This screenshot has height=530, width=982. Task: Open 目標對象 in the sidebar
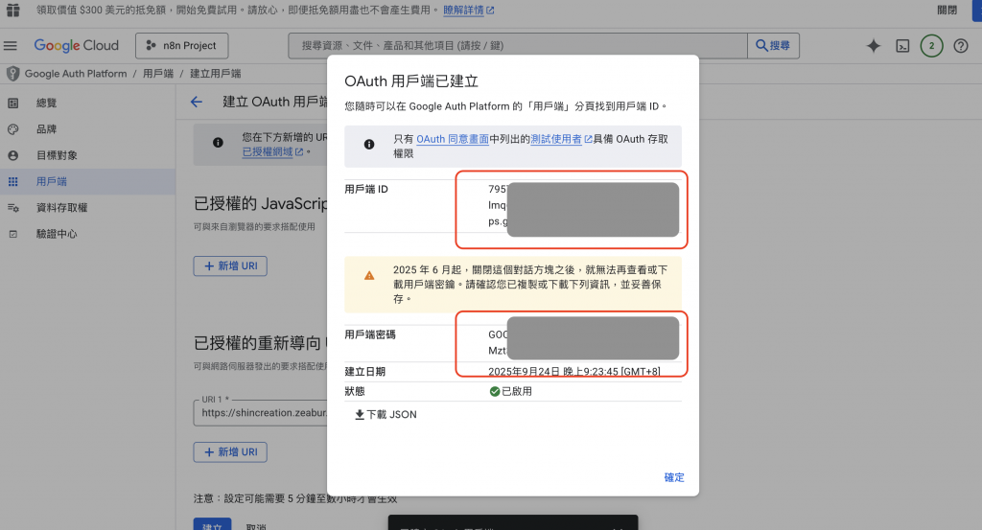(x=57, y=155)
